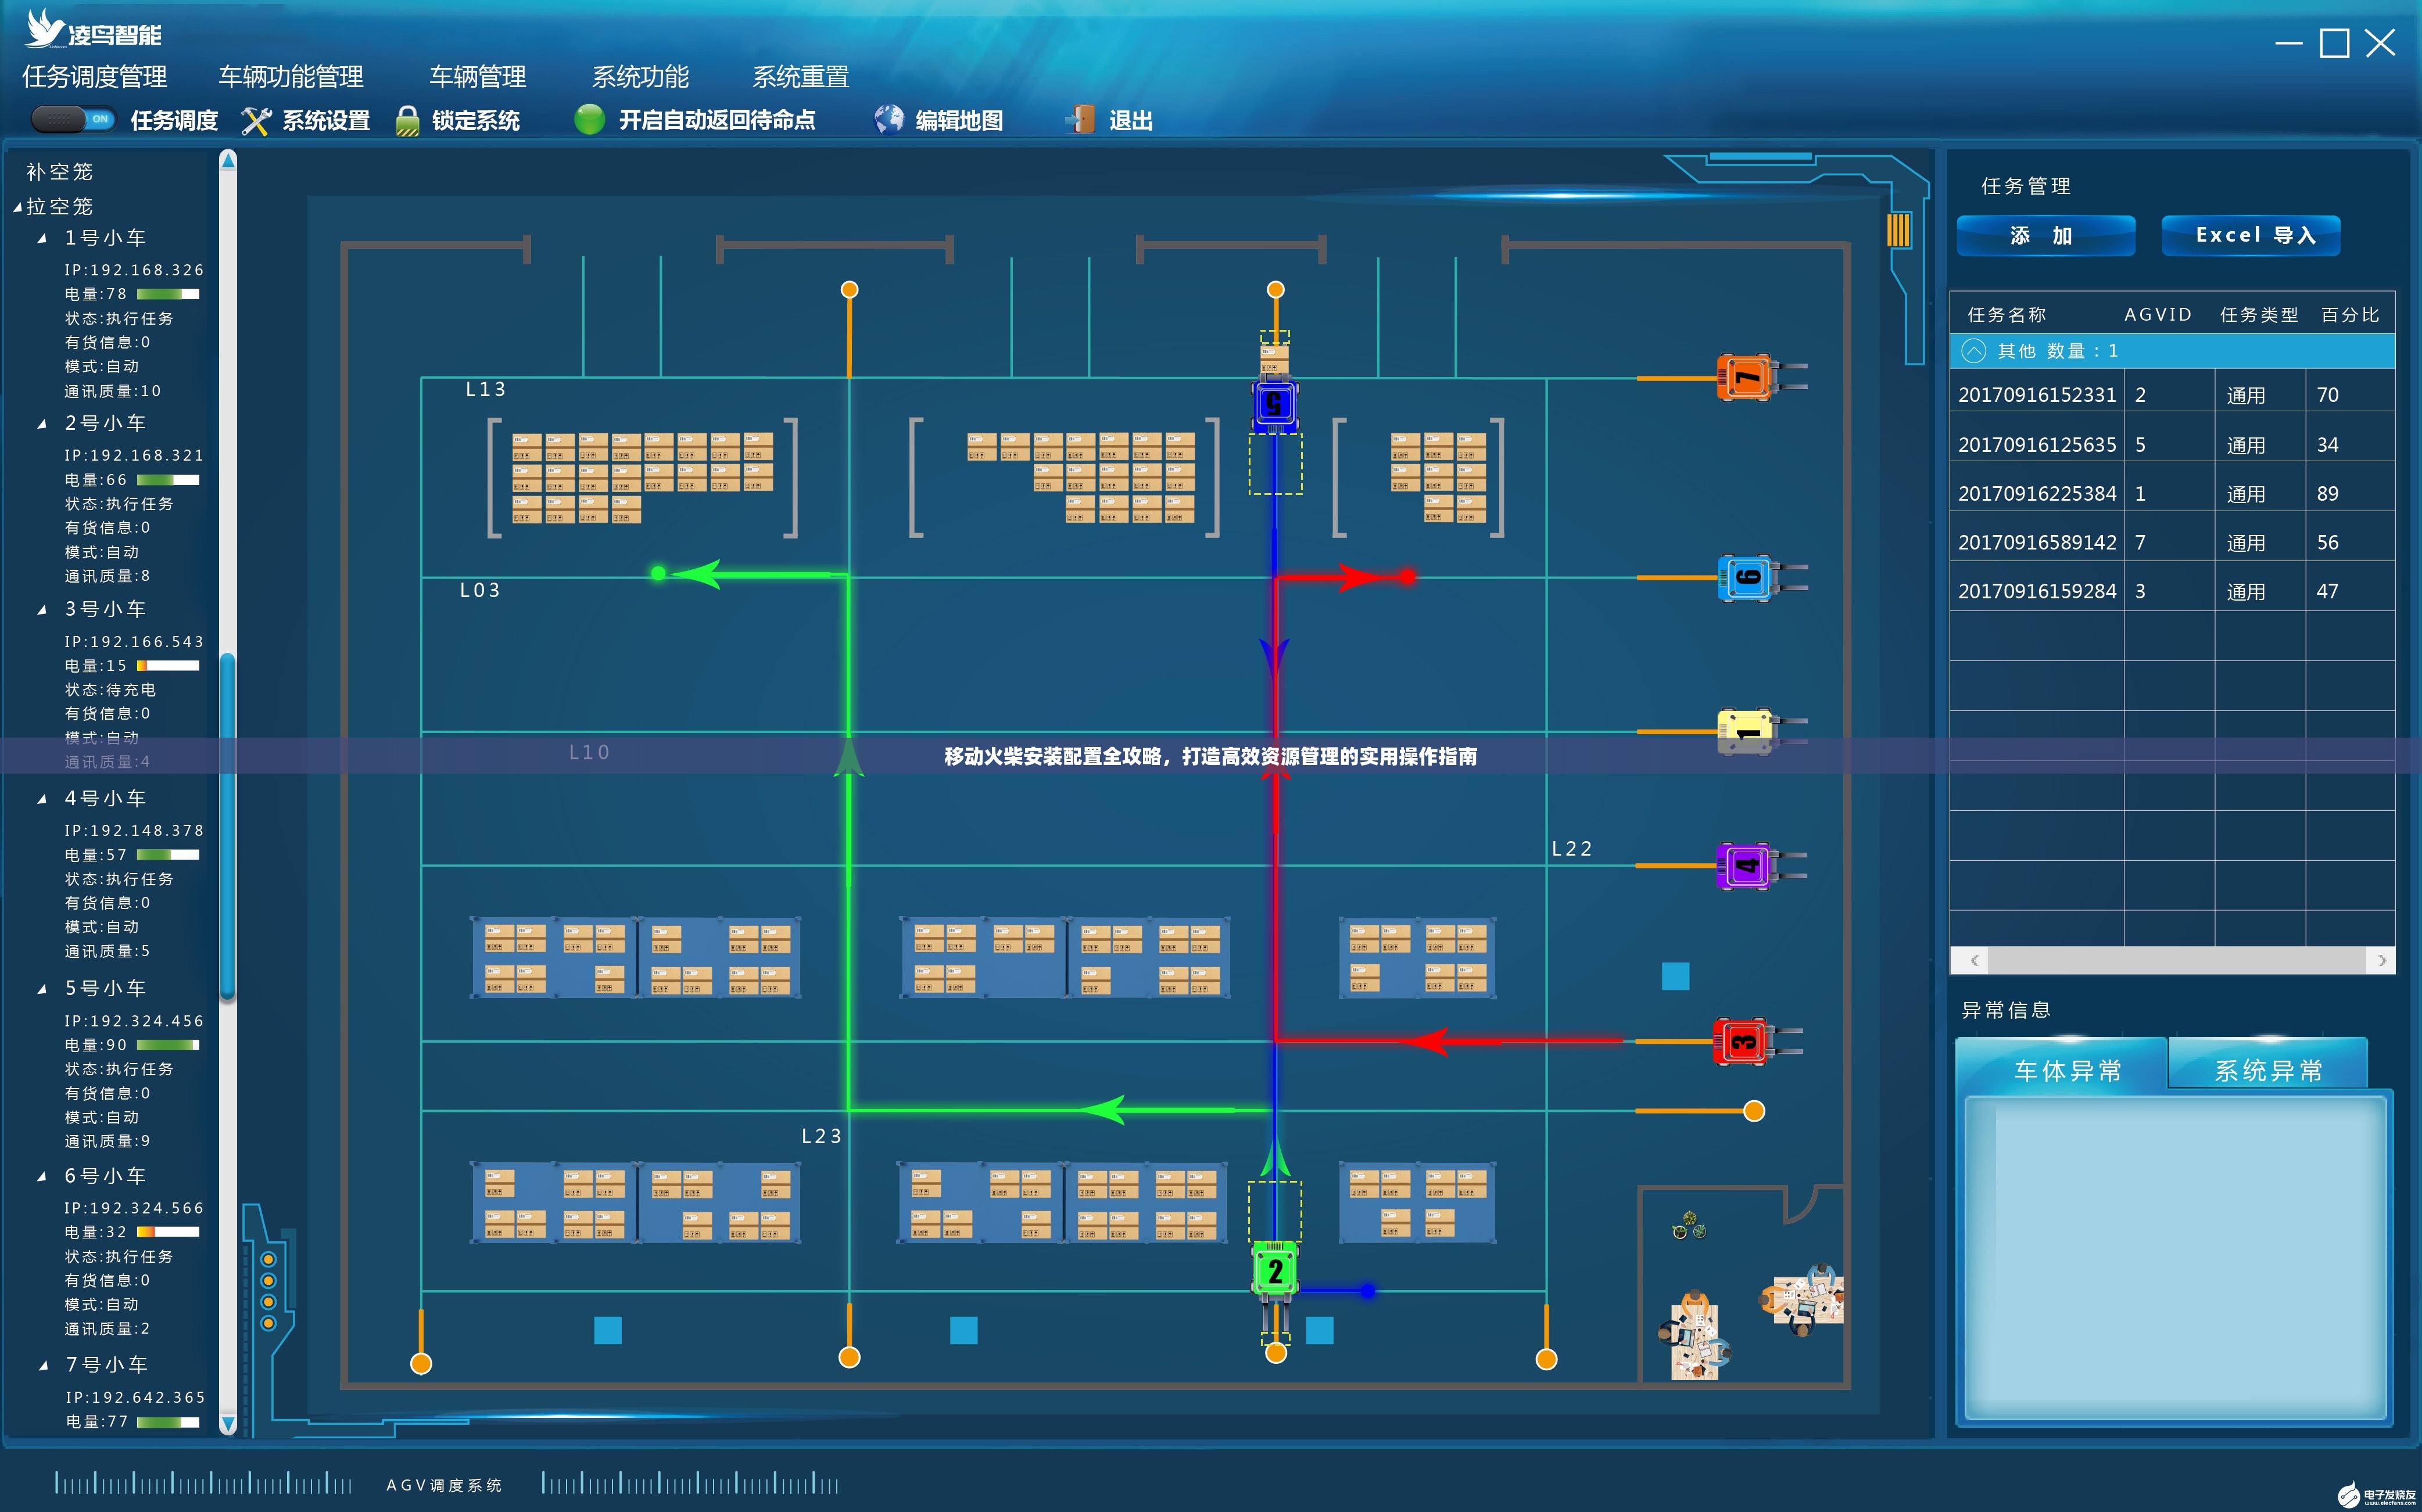Toggle the task scheduling ON switch

click(72, 119)
